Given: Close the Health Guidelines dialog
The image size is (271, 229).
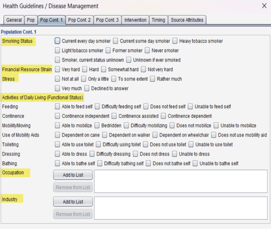Looking at the screenshot, I should click(x=264, y=6).
